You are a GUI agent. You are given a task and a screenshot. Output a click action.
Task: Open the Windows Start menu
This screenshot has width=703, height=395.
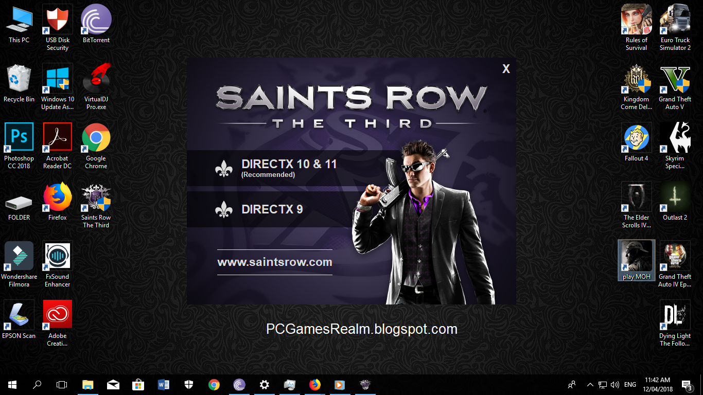click(12, 385)
